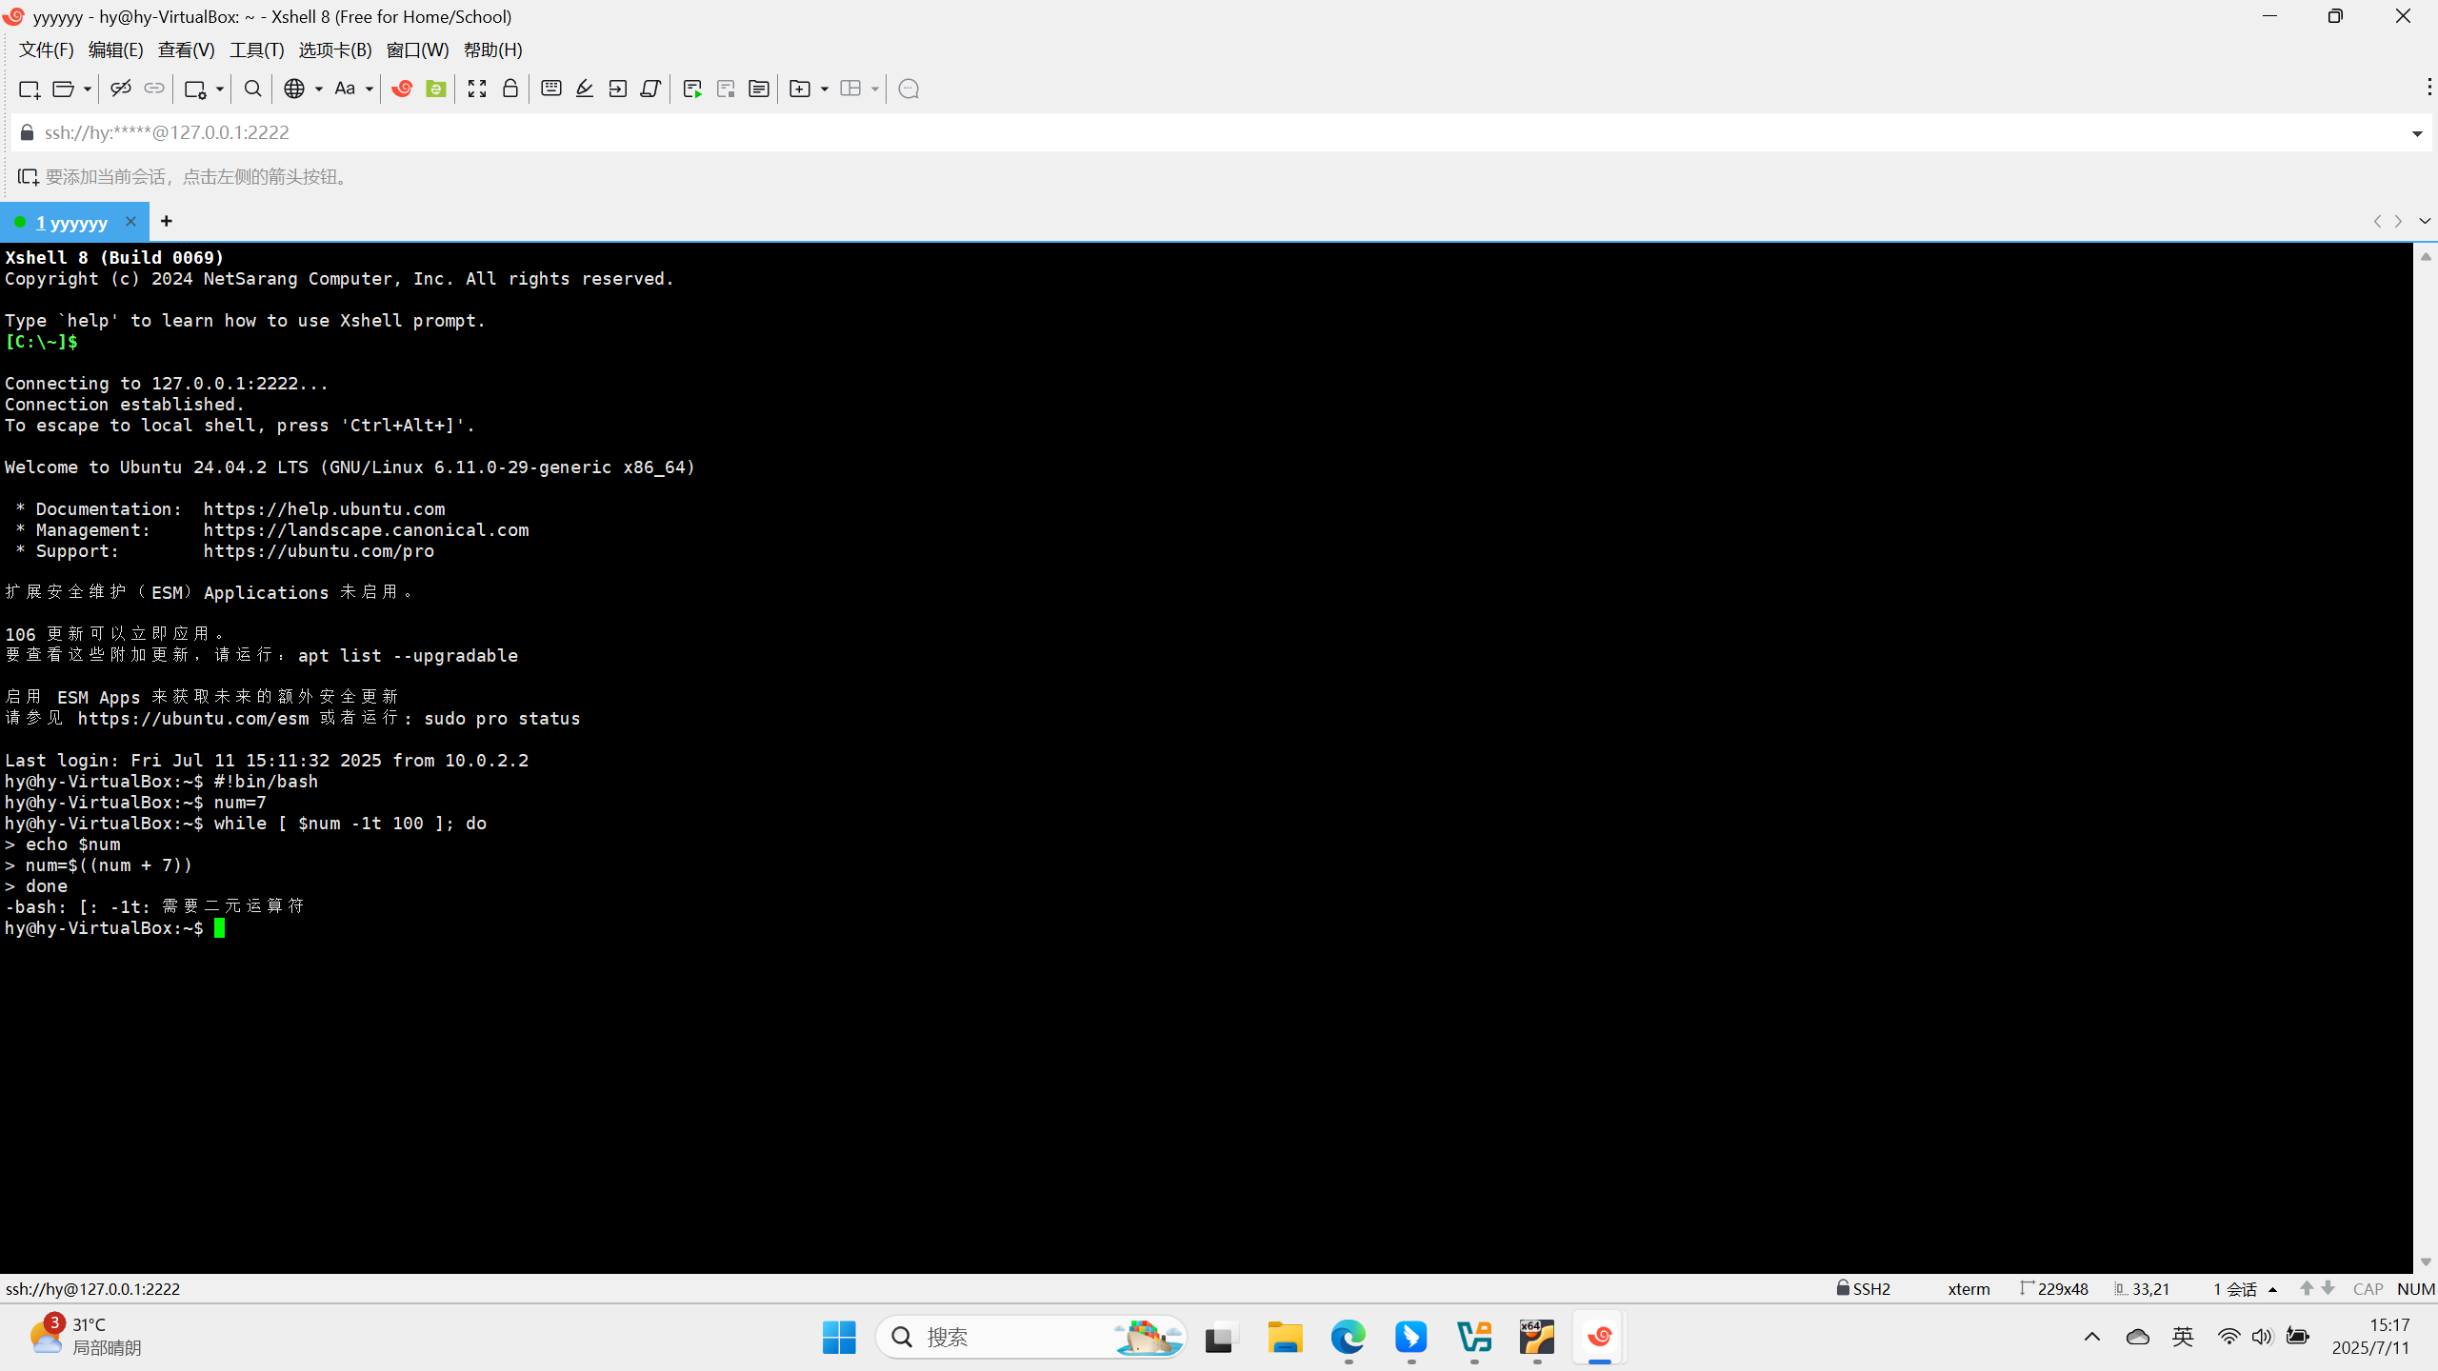This screenshot has height=1371, width=2438.
Task: Open Microsoft Edge from the taskbar
Action: click(x=1348, y=1337)
